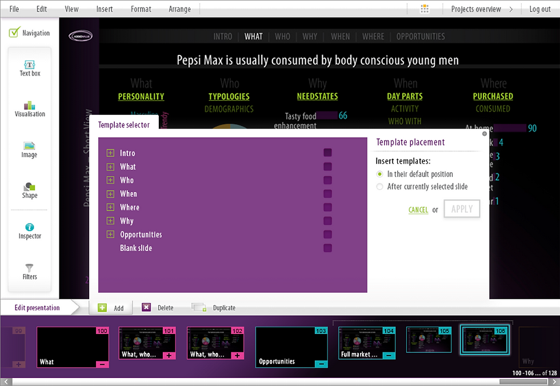Image resolution: width=560 pixels, height=386 pixels.
Task: Cancel template placement
Action: pyautogui.click(x=418, y=210)
